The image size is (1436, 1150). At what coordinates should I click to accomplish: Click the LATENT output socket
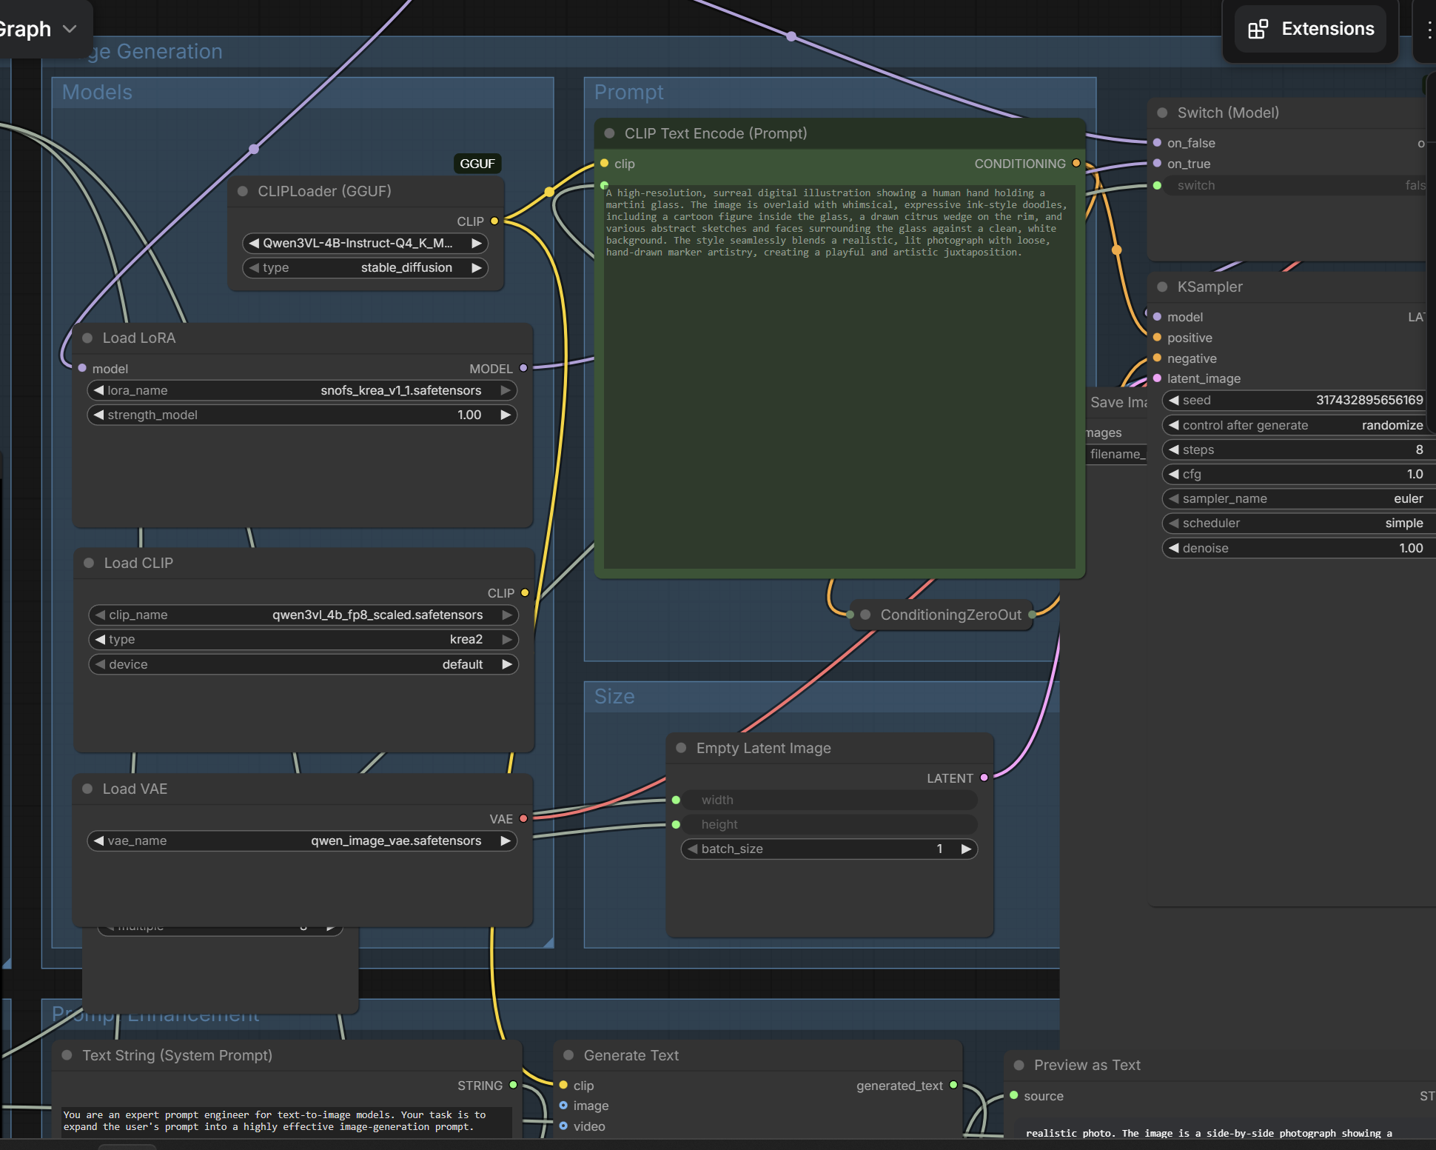(x=984, y=778)
